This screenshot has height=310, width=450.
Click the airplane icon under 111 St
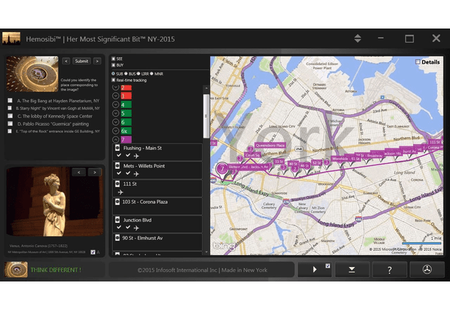[x=120, y=192]
